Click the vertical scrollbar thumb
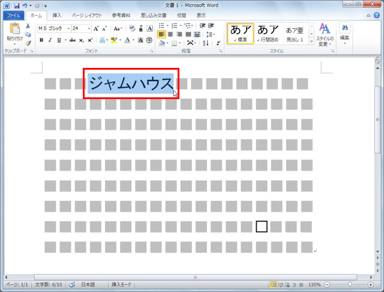384x292 pixels. point(377,120)
